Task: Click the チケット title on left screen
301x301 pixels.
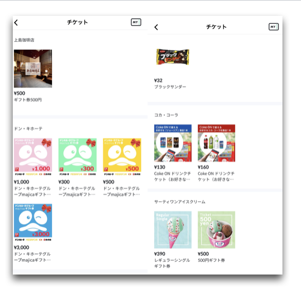Action: pyautogui.click(x=77, y=22)
